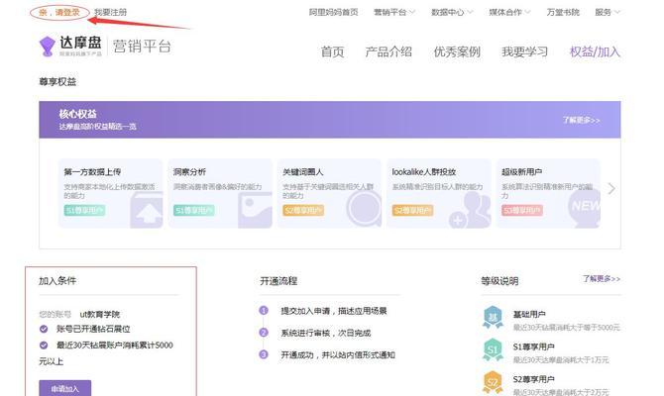This screenshot has height=396, width=664.
Task: Click step 1 circle in 开通流程
Action: point(264,311)
